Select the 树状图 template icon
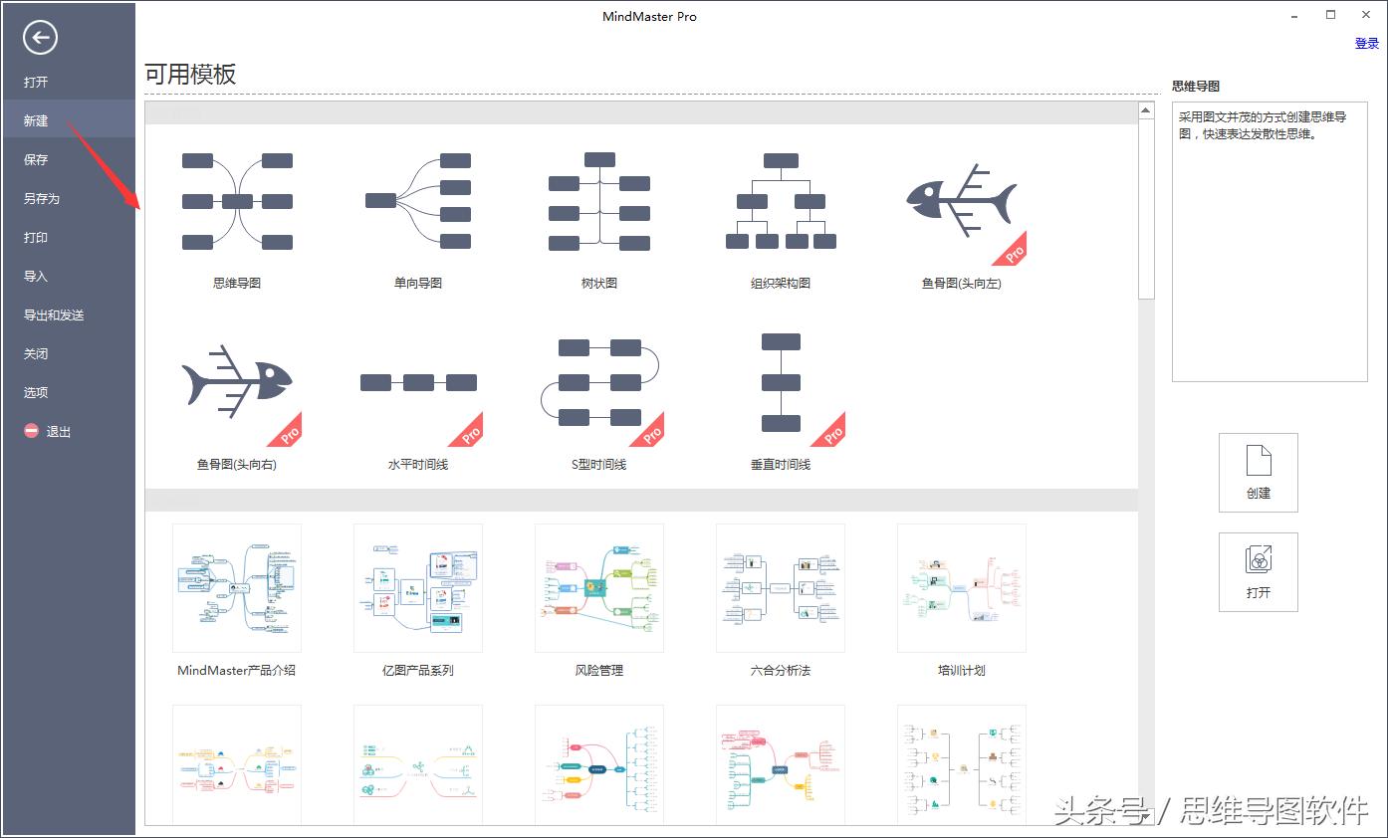Screen dimensions: 1388x838 point(598,202)
